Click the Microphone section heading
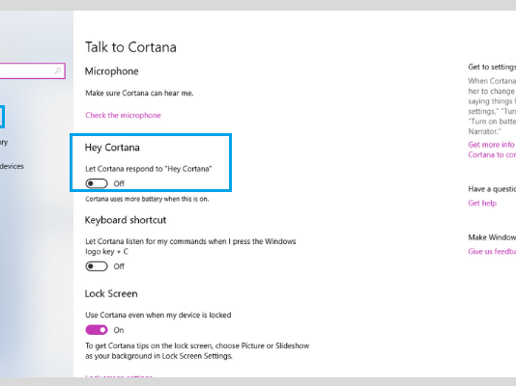The width and height of the screenshot is (516, 386). point(111,71)
